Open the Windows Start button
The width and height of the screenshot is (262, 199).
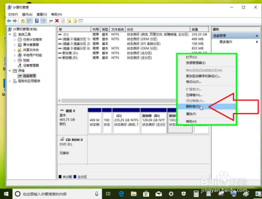point(6,194)
